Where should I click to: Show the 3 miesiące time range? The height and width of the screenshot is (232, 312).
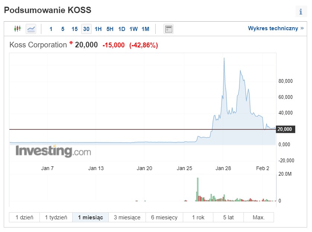click(x=127, y=217)
